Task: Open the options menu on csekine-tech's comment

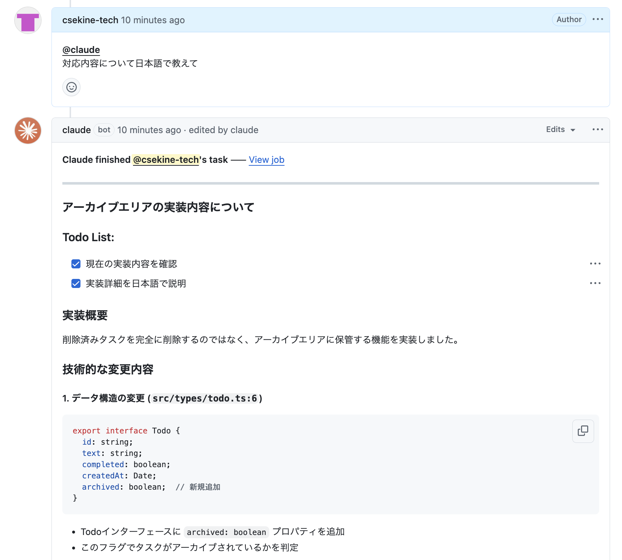Action: click(x=598, y=19)
